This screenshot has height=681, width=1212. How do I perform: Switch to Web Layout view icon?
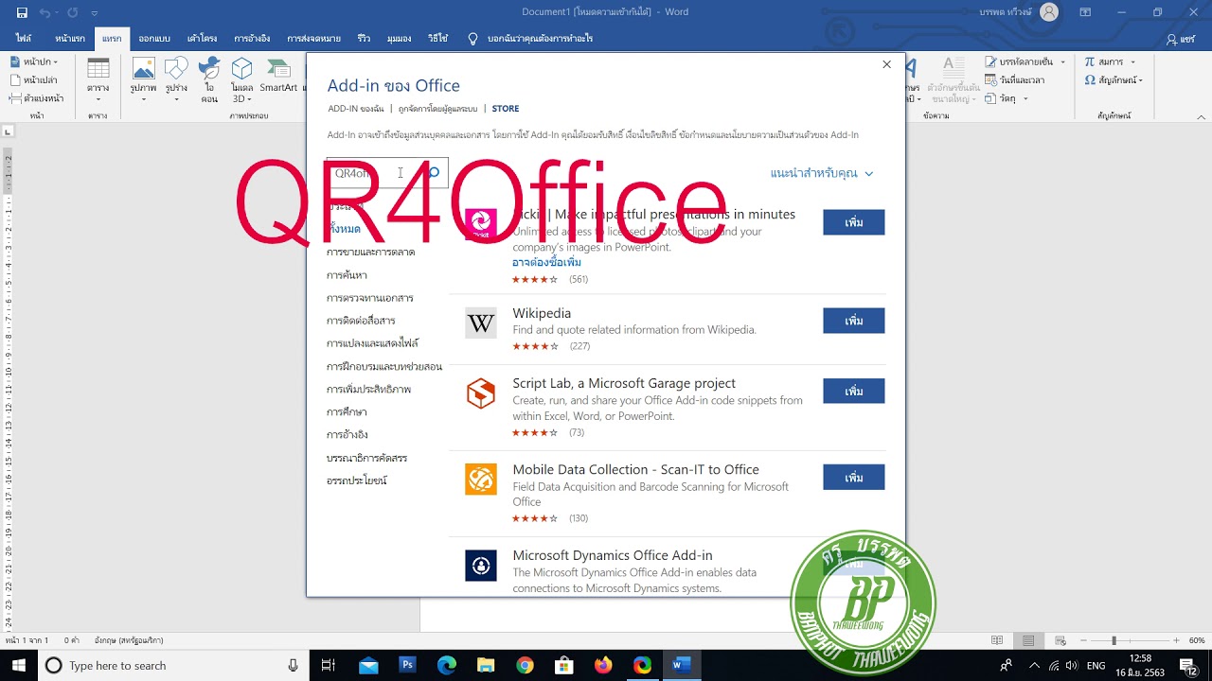(x=1059, y=640)
